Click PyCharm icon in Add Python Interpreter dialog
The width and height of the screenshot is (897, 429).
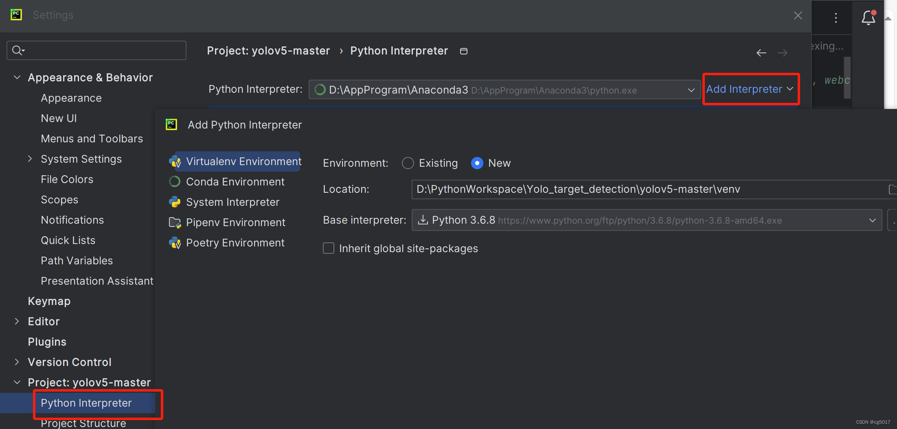coord(171,124)
